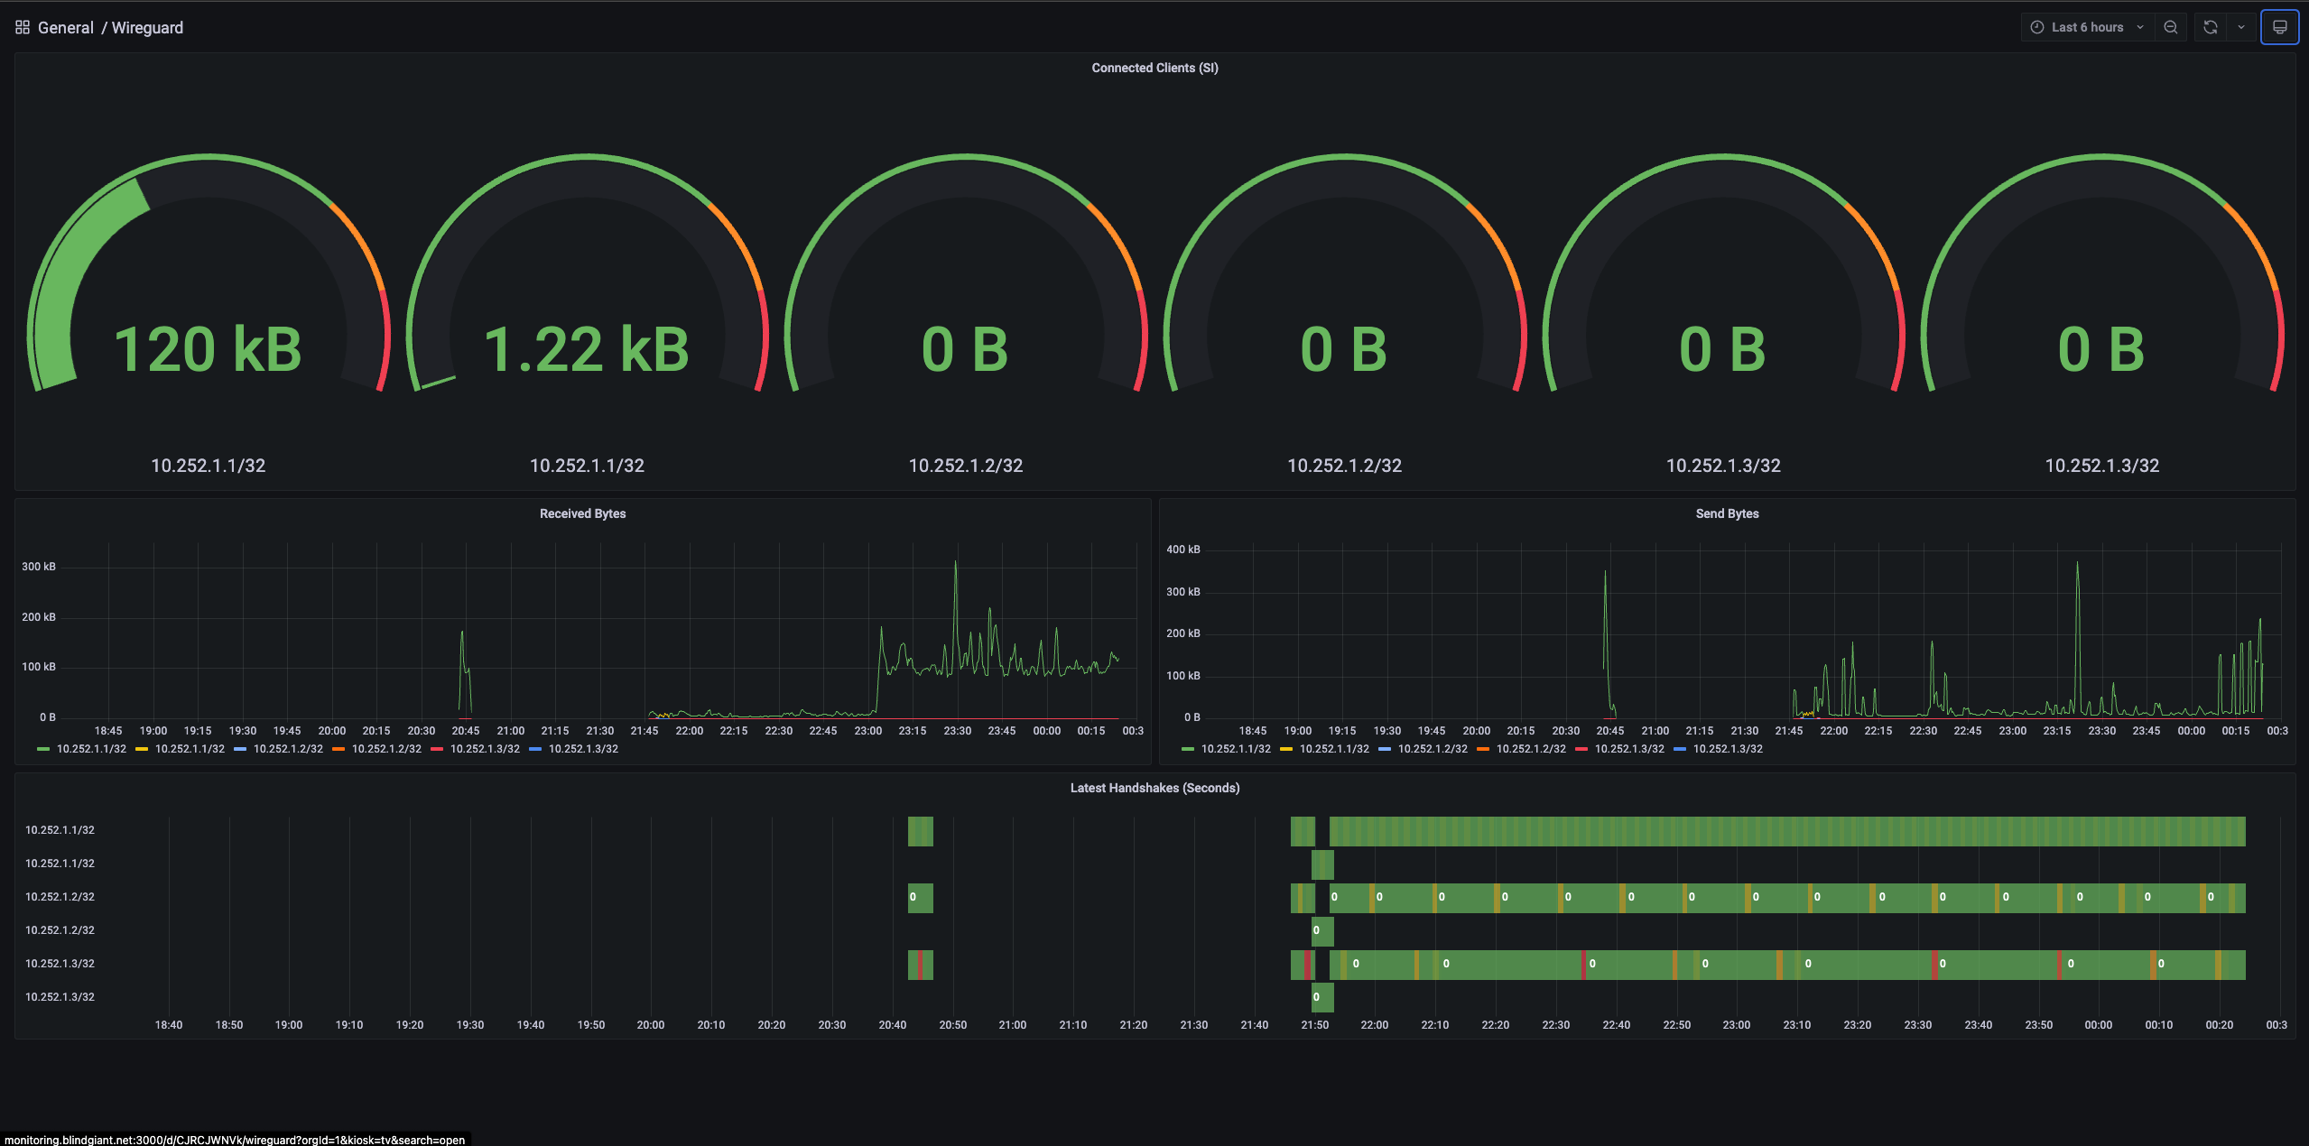Open the Last 6 hours time picker
This screenshot has width=2309, height=1146.
(2086, 28)
